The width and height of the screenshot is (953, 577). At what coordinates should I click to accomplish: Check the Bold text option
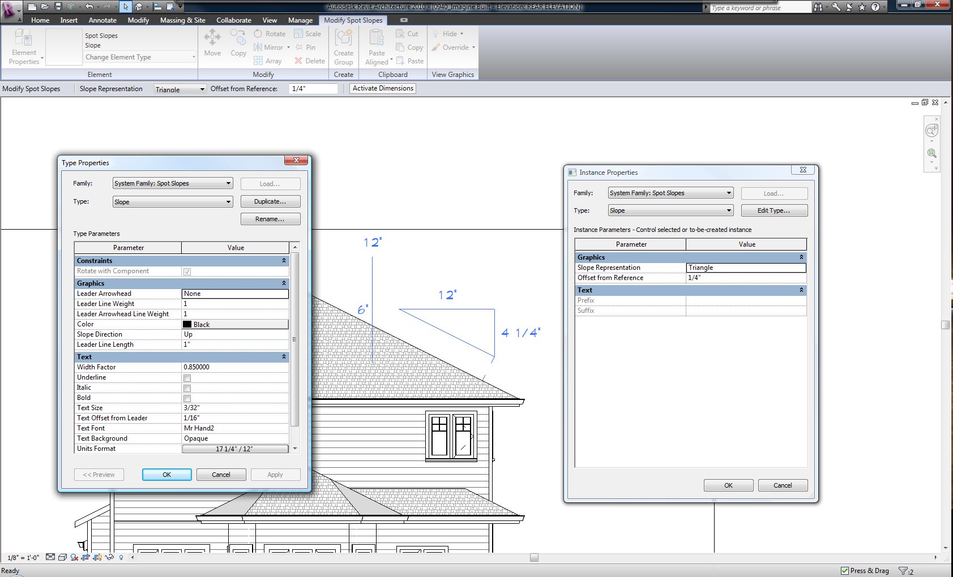click(x=187, y=398)
